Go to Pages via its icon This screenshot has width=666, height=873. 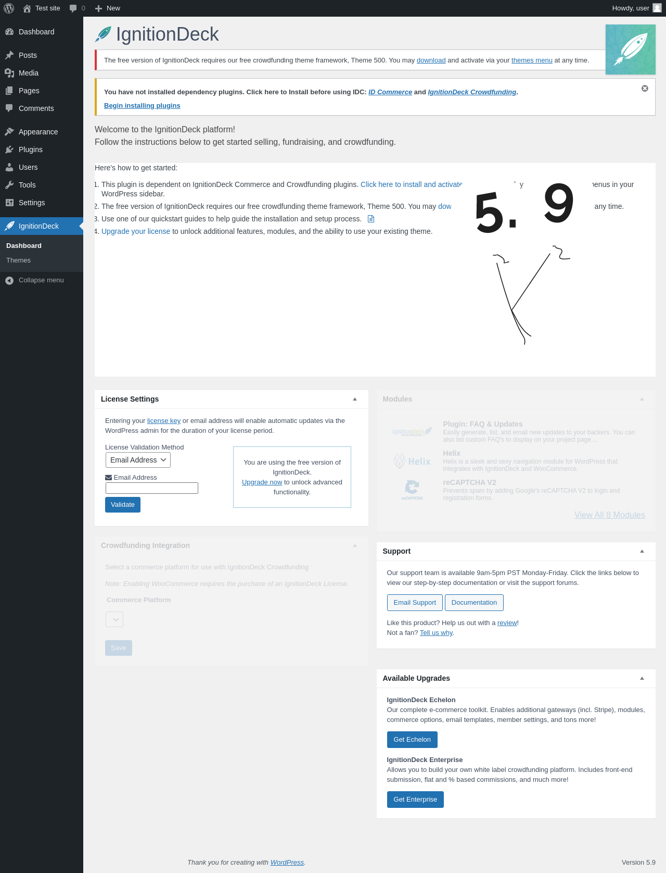(x=9, y=91)
